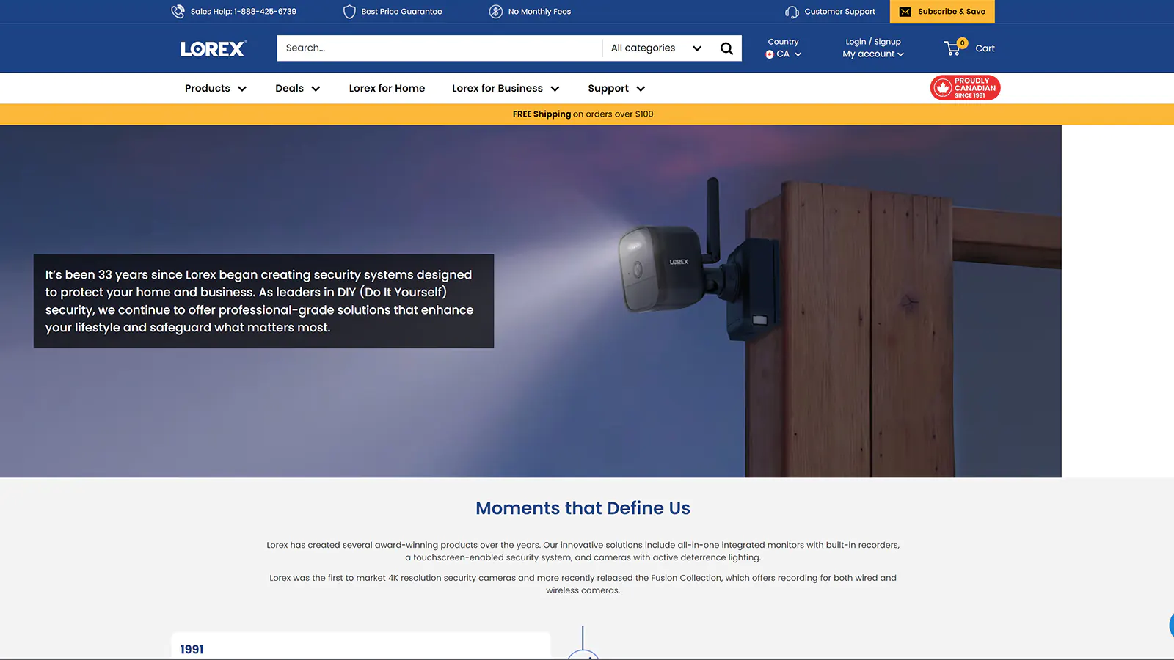This screenshot has width=1174, height=660.
Task: Click the Login / Signup link
Action: tap(873, 42)
